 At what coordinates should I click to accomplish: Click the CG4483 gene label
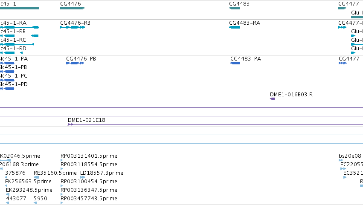tap(239, 4)
